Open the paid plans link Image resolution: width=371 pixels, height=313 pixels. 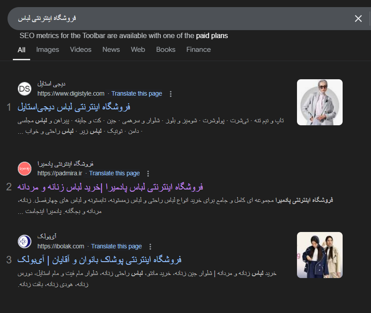click(x=212, y=36)
